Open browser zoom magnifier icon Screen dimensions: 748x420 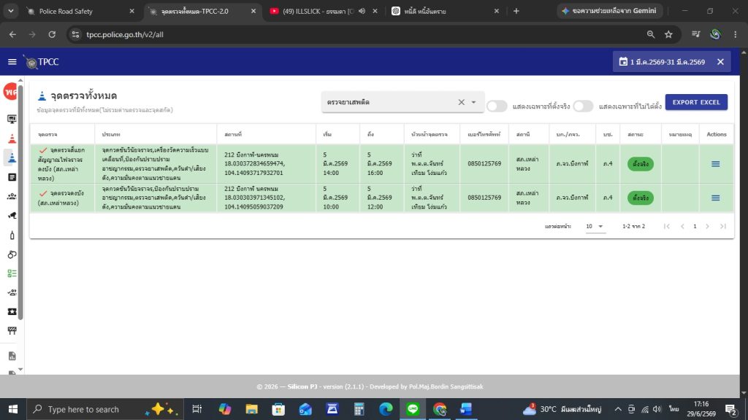(651, 34)
